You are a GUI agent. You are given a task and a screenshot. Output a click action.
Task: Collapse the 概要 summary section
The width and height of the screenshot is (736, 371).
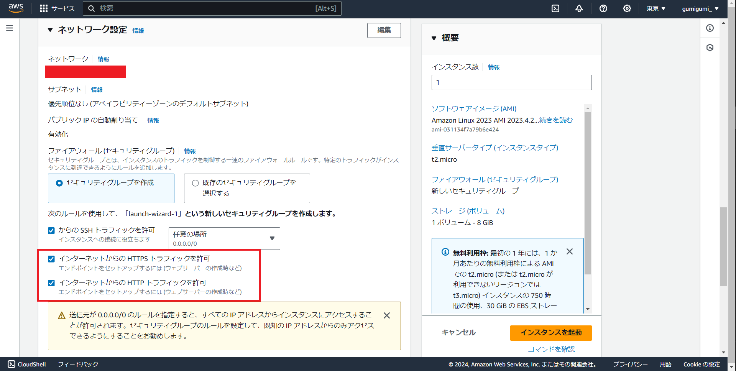pos(434,38)
